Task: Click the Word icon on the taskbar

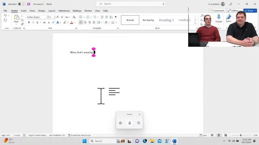Action: [x=174, y=141]
